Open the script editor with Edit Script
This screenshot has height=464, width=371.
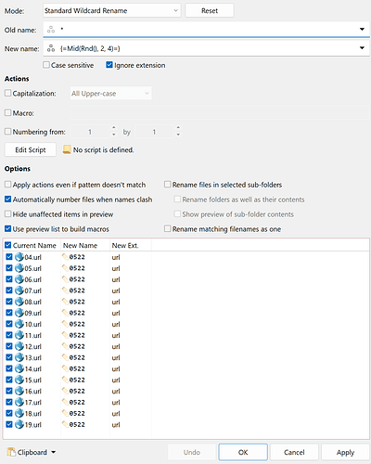[x=31, y=149]
